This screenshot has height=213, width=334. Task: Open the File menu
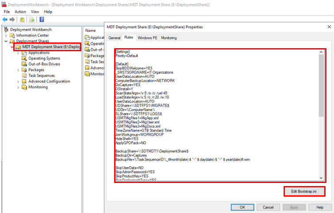[x=7, y=11]
